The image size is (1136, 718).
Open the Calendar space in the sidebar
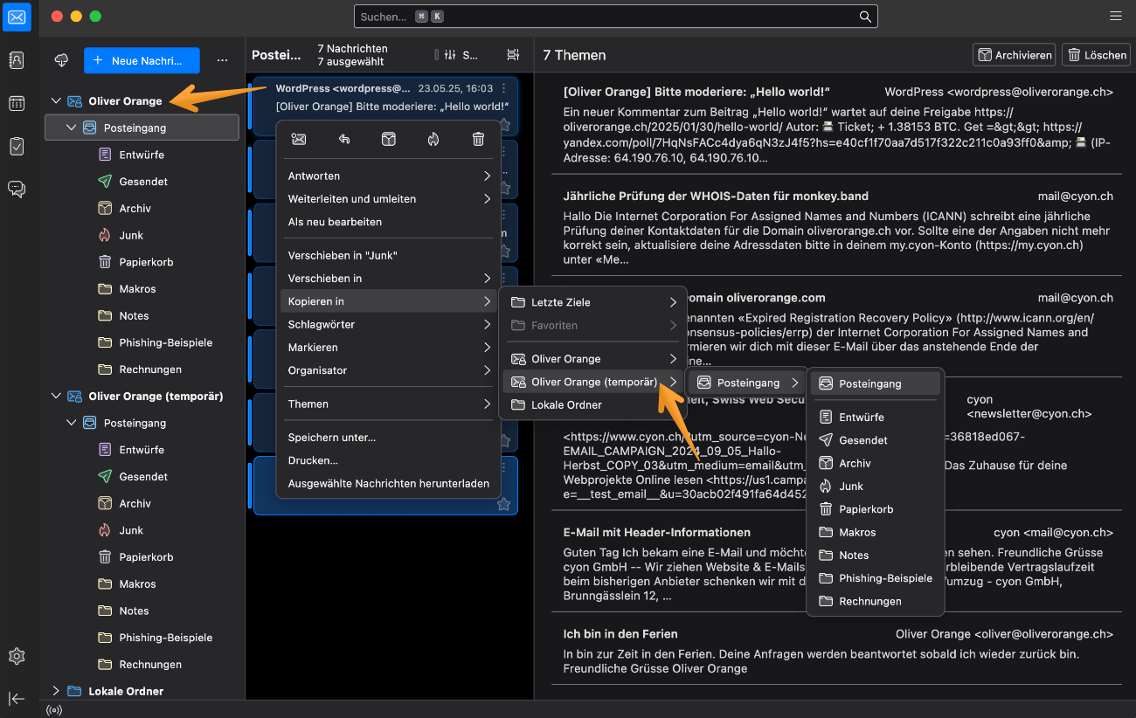tap(17, 103)
